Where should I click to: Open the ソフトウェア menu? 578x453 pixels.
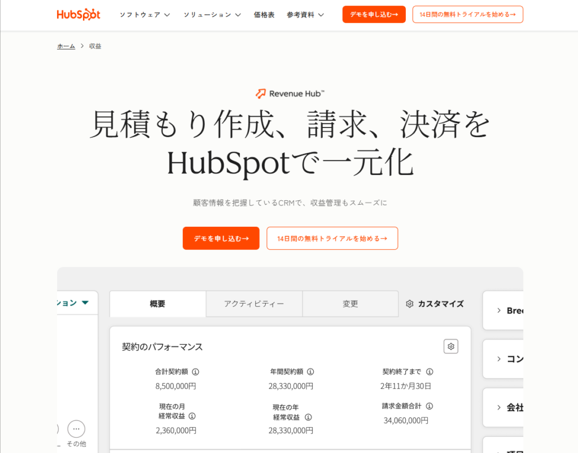pos(144,15)
